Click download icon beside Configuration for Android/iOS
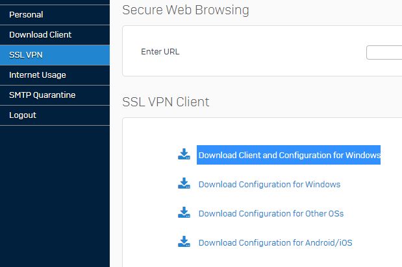Image resolution: width=402 pixels, height=267 pixels. coord(184,242)
